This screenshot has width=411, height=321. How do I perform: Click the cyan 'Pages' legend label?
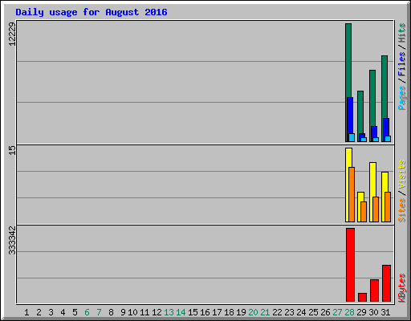point(401,98)
